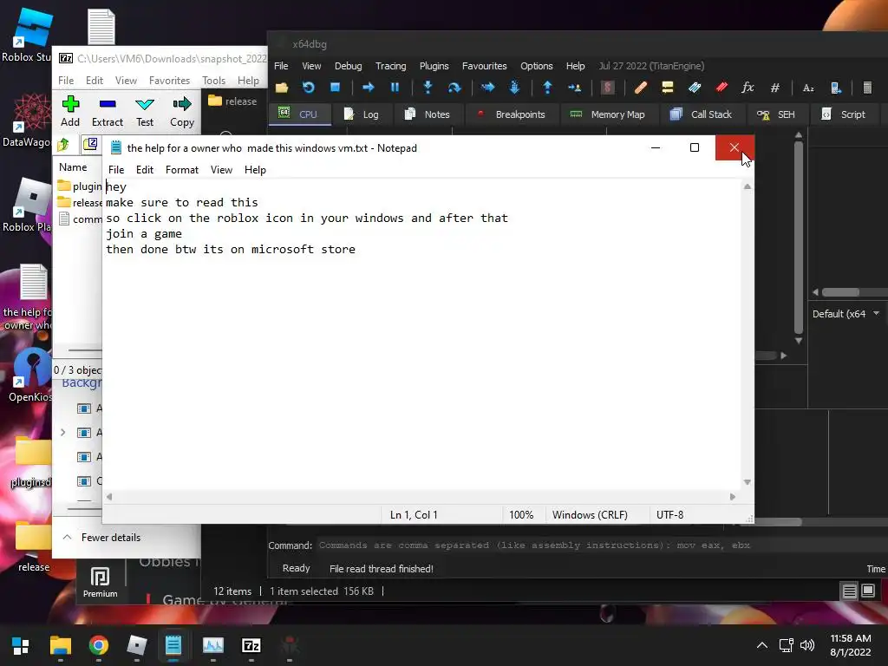Go up one folder in 7-Zip
This screenshot has width=888, height=666.
[x=63, y=145]
